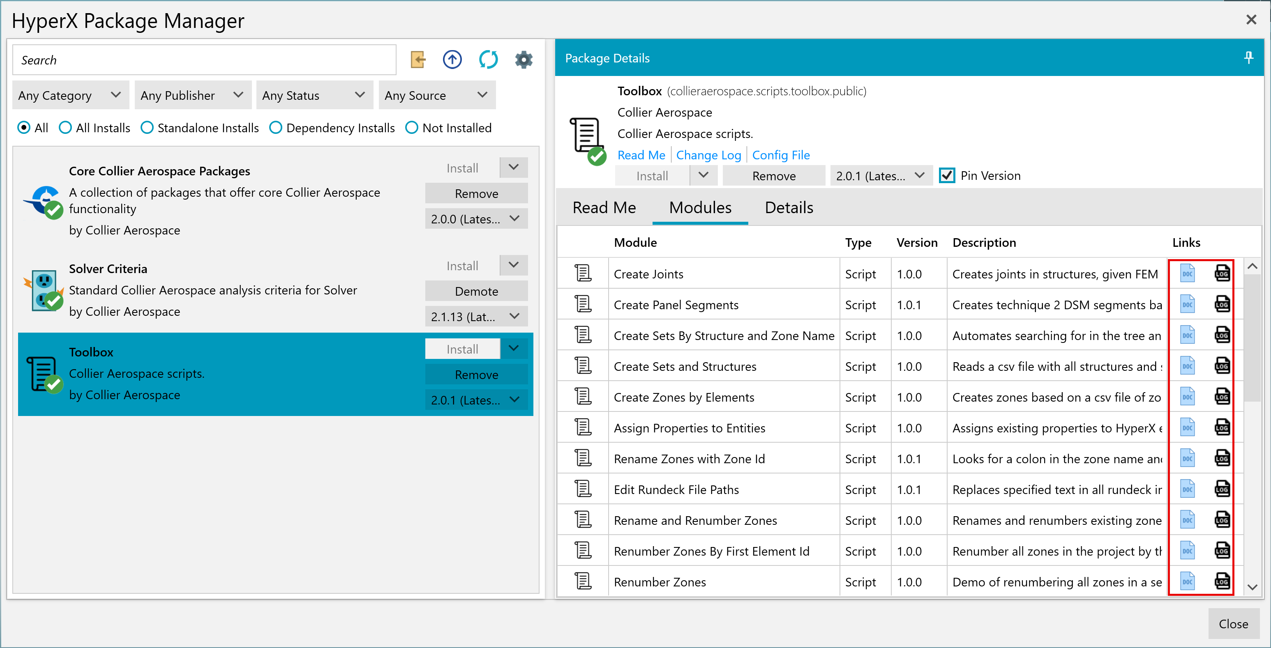This screenshot has width=1271, height=648.
Task: Click the Description column header
Action: click(x=984, y=242)
